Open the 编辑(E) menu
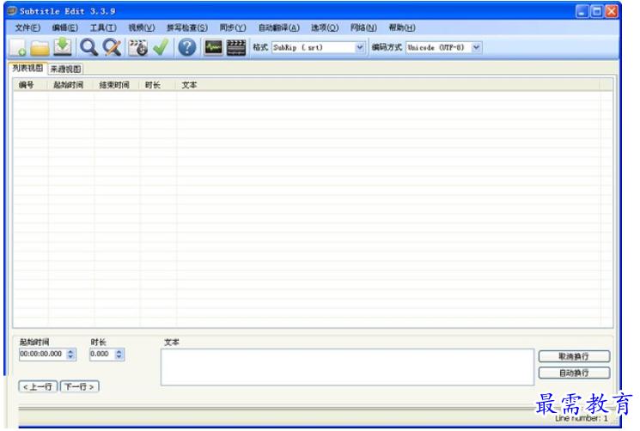Image resolution: width=640 pixels, height=431 pixels. point(65,27)
